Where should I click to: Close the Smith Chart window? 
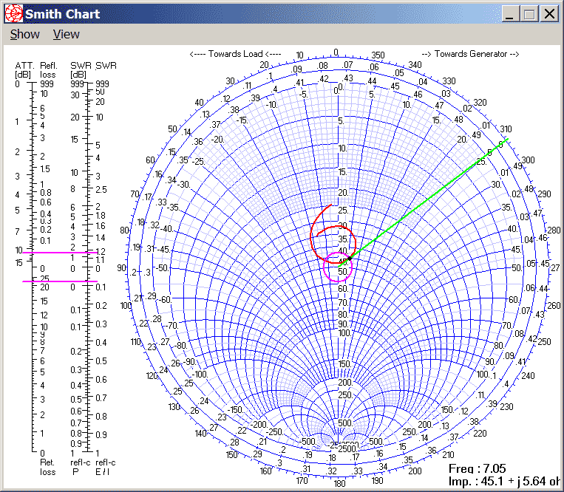point(549,14)
